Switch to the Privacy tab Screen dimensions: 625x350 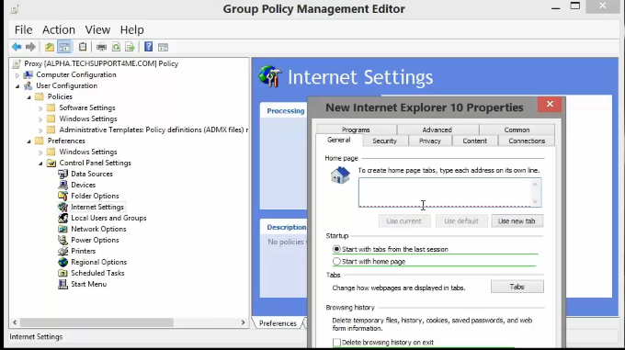430,141
